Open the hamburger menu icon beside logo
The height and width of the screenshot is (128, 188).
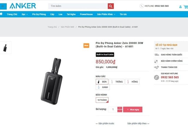[x=3, y=6]
